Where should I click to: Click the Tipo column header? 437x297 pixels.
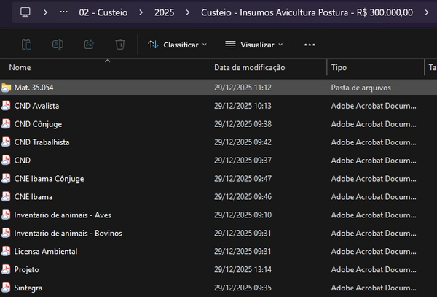point(339,68)
